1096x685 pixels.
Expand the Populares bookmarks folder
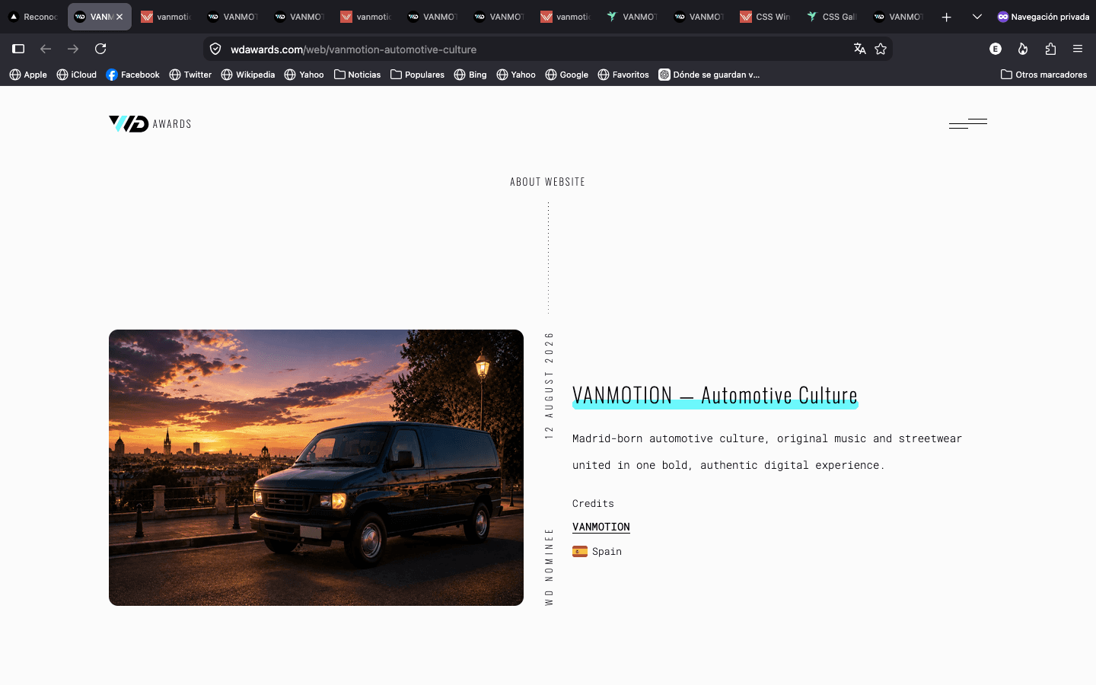pos(418,75)
